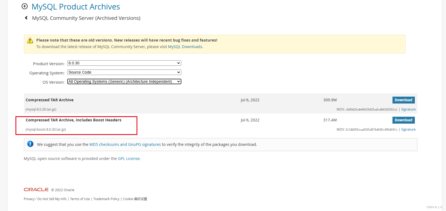Open the GPL License link
Viewport: 446px width, 211px height.
click(129, 159)
